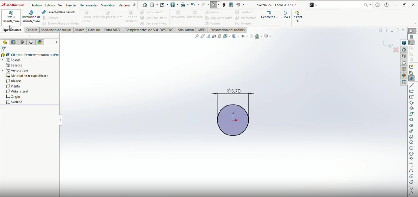418x197 pixels.
Task: Switch to the Croquis tab
Action: (x=32, y=30)
